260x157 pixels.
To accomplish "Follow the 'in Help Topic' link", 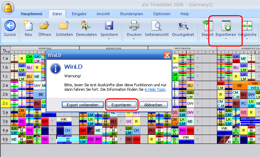I will [x=155, y=89].
